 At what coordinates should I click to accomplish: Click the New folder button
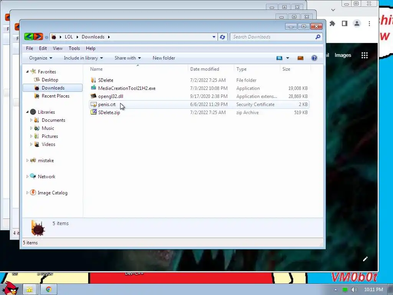click(x=164, y=58)
